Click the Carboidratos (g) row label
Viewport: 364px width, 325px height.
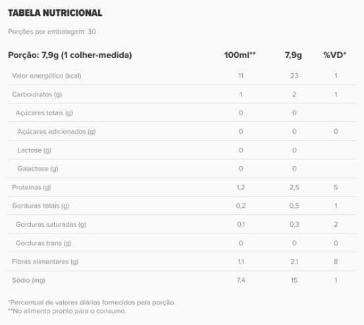click(x=37, y=94)
